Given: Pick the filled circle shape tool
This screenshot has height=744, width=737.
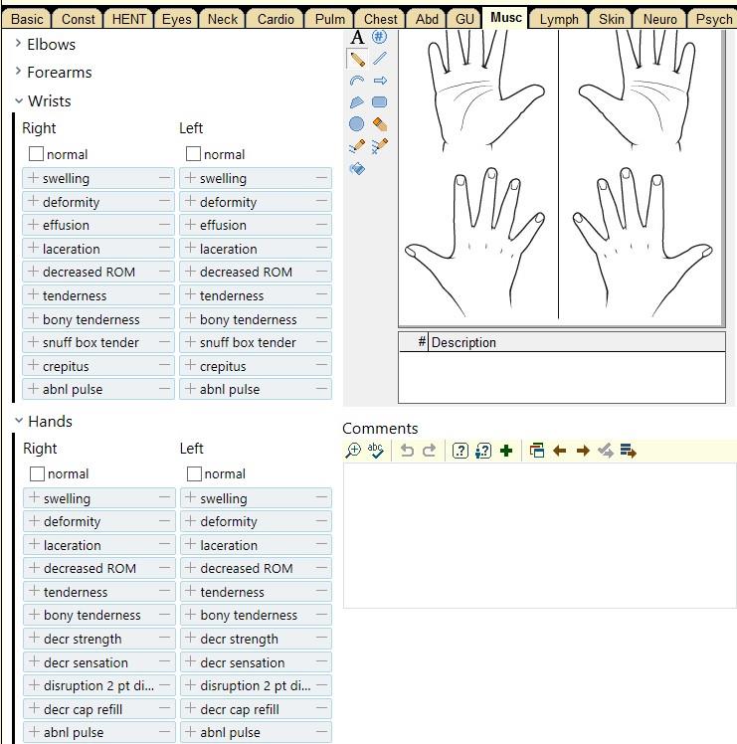Looking at the screenshot, I should (357, 124).
